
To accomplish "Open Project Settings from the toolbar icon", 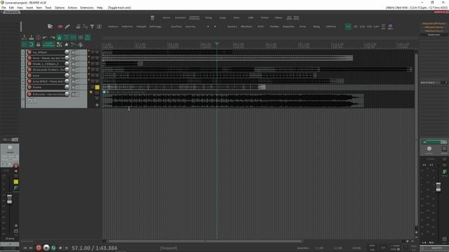I will [38, 37].
